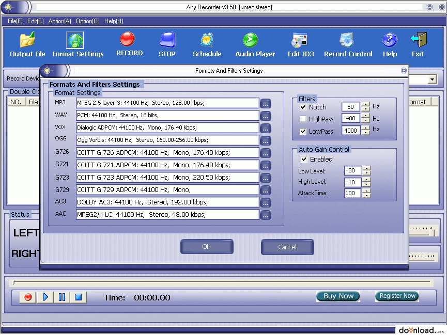This screenshot has height=335, width=447.
Task: Click the bottom red record playback button
Action: pyautogui.click(x=28, y=297)
